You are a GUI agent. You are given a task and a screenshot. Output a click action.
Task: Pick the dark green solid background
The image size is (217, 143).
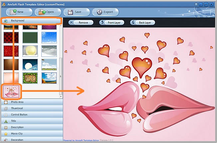coord(30,37)
